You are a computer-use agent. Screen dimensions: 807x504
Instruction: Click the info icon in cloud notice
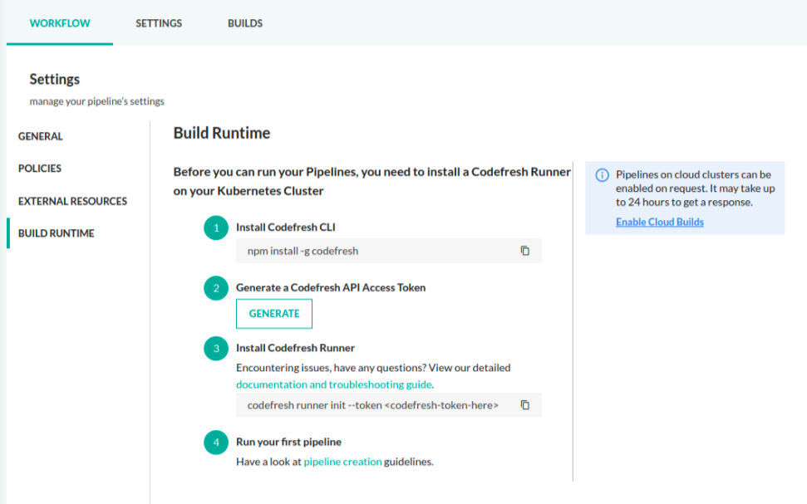tap(603, 175)
